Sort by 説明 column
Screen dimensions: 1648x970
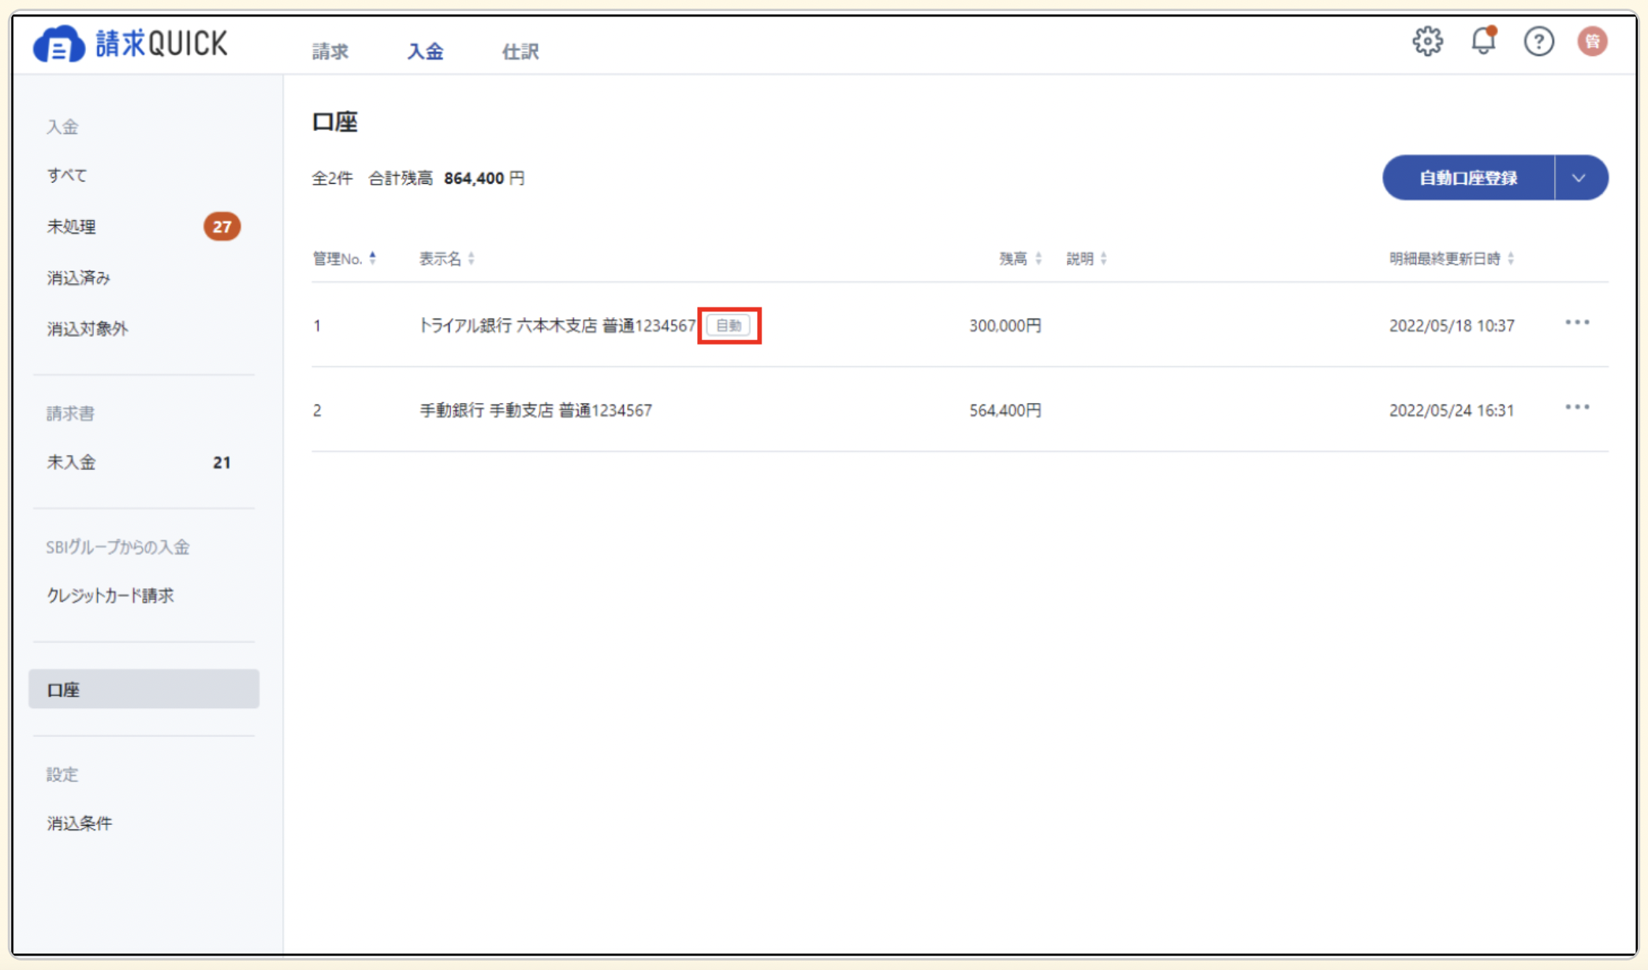1086,259
